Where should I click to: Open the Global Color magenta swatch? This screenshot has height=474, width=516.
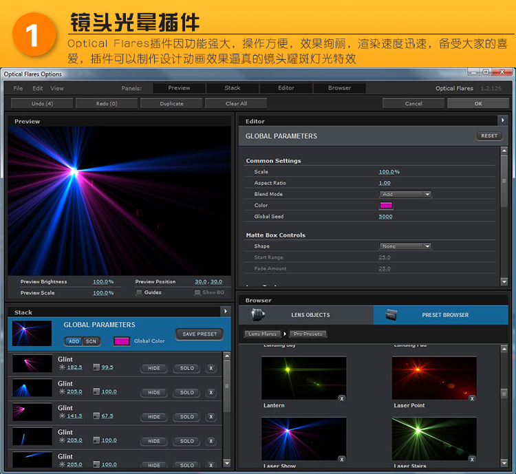pyautogui.click(x=121, y=341)
